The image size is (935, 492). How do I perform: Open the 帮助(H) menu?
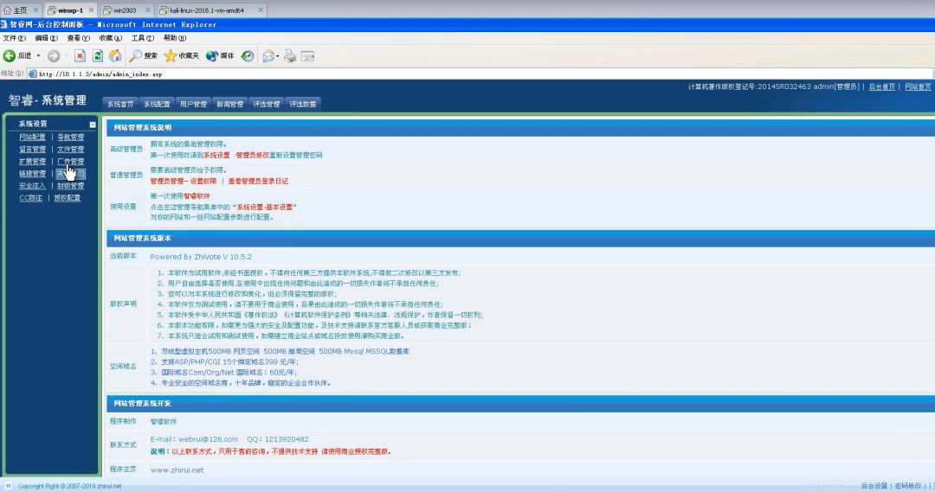pos(175,38)
